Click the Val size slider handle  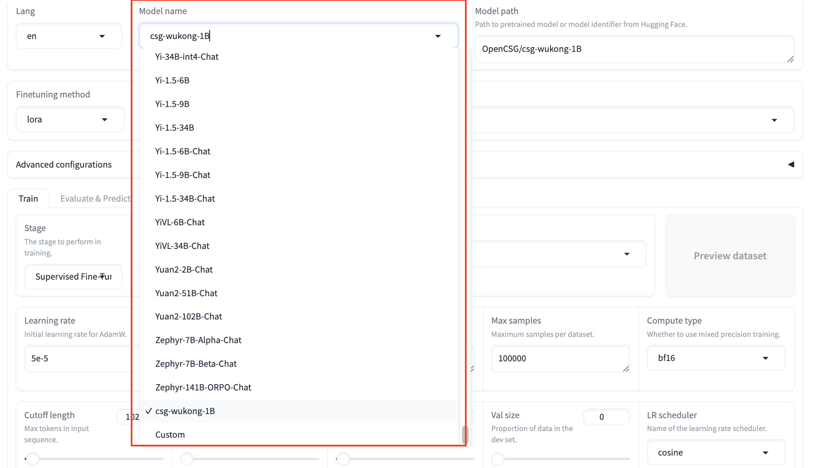[497, 459]
